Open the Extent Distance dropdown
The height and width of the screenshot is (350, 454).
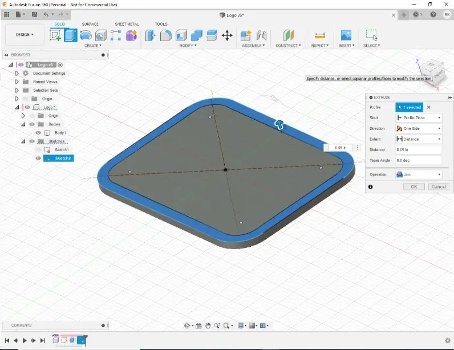(419, 139)
